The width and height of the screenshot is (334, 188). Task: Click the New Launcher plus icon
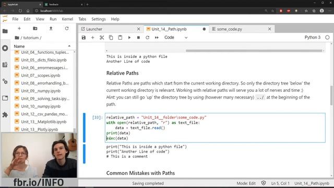tap(19, 28)
